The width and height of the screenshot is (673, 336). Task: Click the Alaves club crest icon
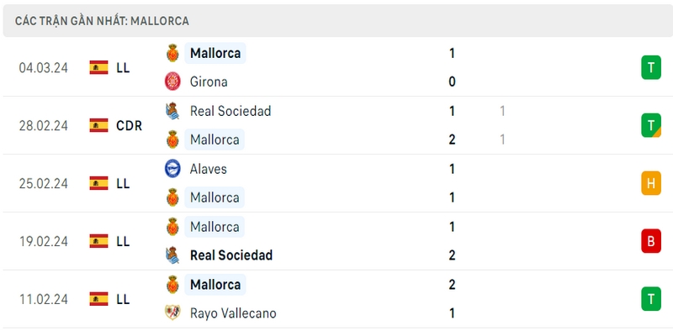coord(172,169)
